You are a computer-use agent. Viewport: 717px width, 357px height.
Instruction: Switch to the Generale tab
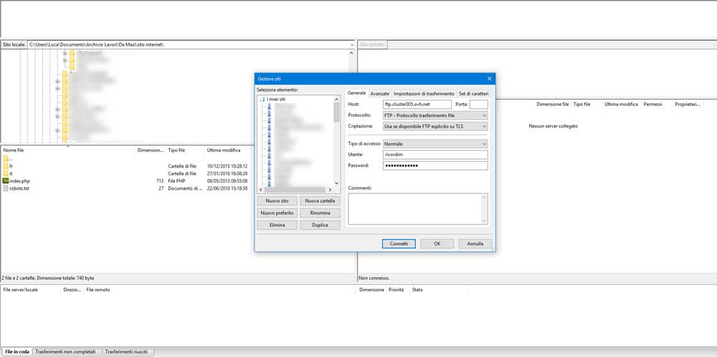click(356, 93)
